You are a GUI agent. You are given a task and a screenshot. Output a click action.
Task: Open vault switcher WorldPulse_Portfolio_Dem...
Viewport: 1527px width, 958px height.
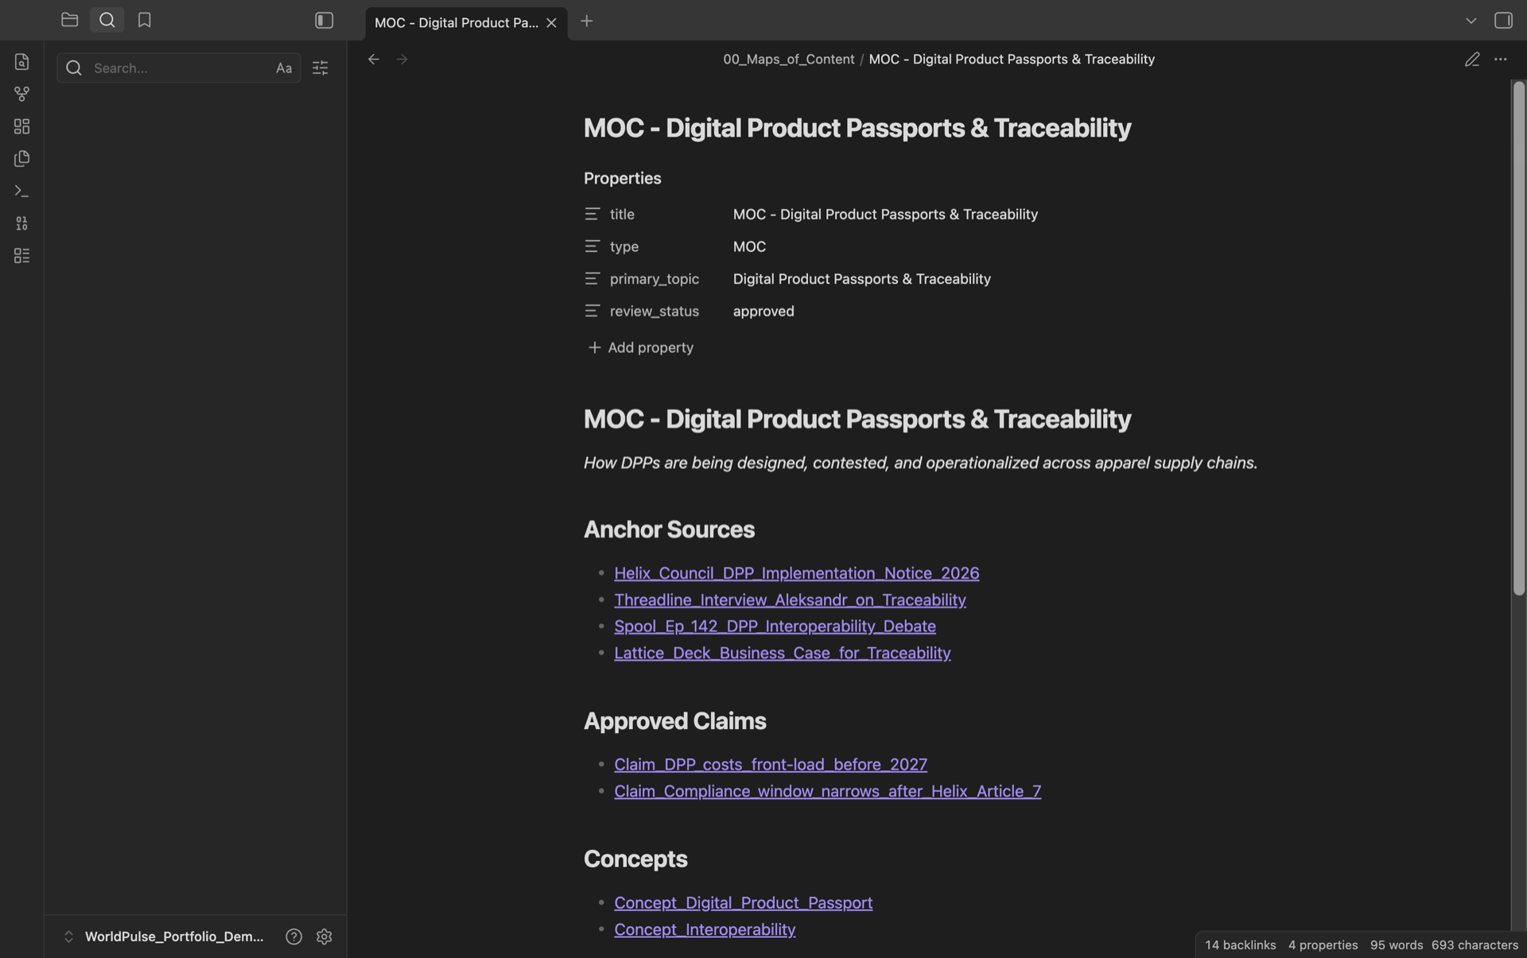click(x=164, y=937)
